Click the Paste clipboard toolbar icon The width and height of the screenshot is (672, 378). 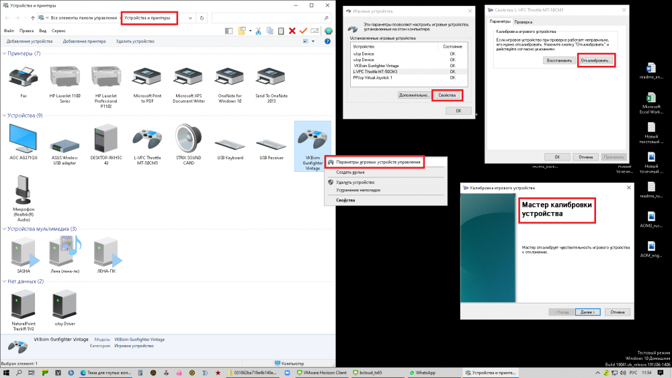(x=281, y=31)
